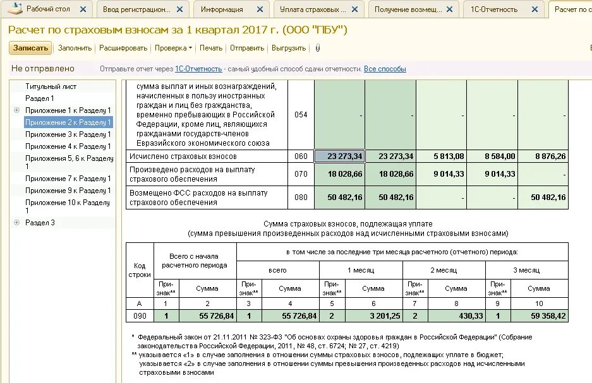Screen dimensions: 592x383
Task: Expand Приложение 1 к Разделу 1 node
Action: coord(16,110)
